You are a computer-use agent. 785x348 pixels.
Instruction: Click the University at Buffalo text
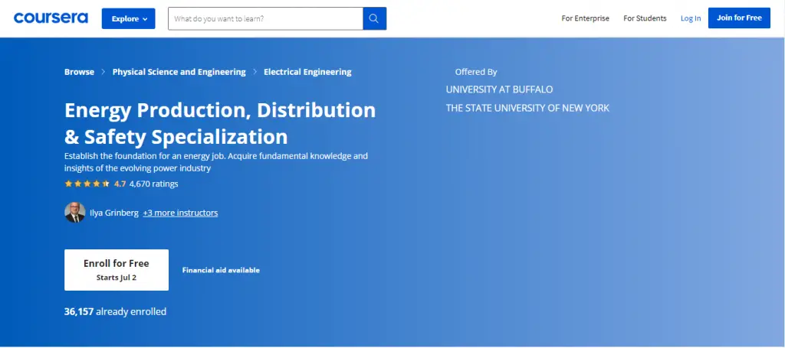tap(499, 89)
